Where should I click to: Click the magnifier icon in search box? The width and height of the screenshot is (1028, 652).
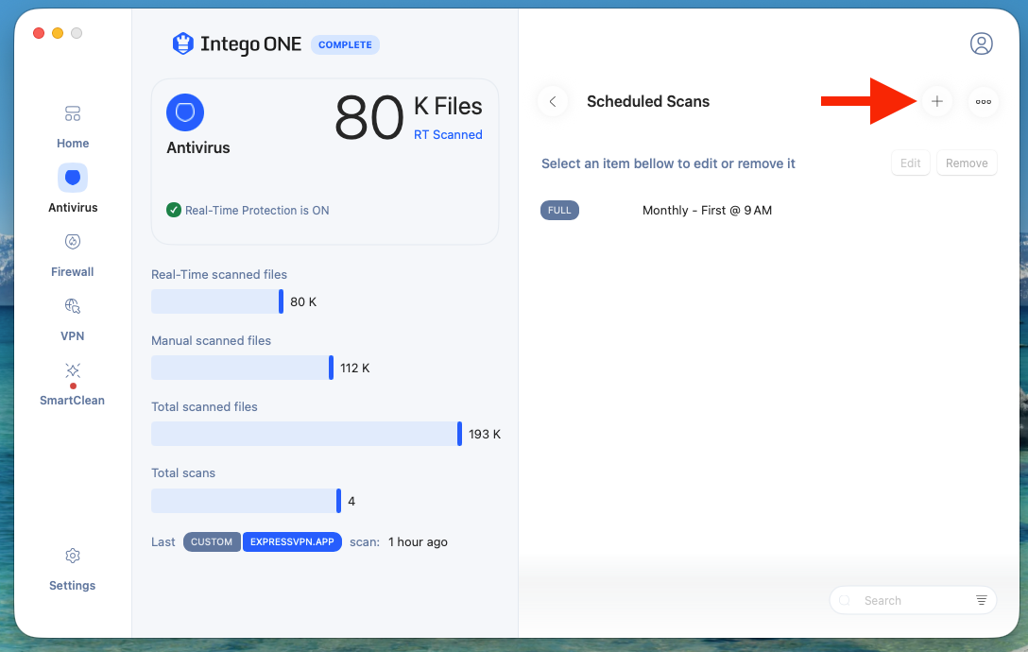click(x=845, y=600)
